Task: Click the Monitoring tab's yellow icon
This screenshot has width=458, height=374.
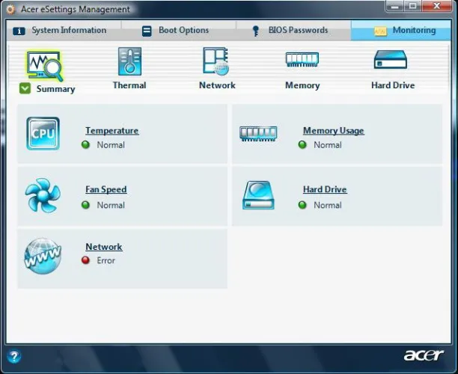Action: pos(380,31)
